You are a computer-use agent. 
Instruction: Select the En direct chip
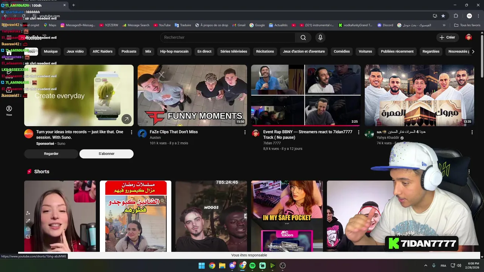click(204, 51)
